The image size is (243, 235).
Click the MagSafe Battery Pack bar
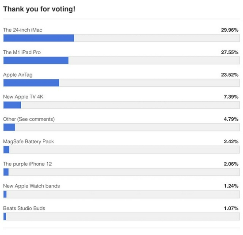click(x=121, y=149)
